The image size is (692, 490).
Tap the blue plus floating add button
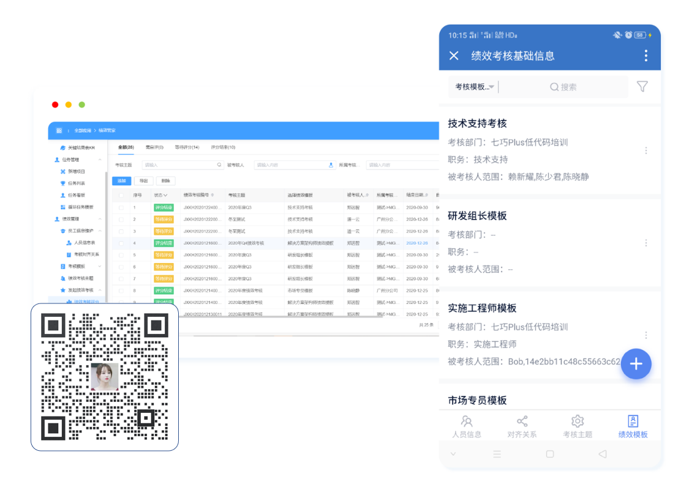(636, 364)
